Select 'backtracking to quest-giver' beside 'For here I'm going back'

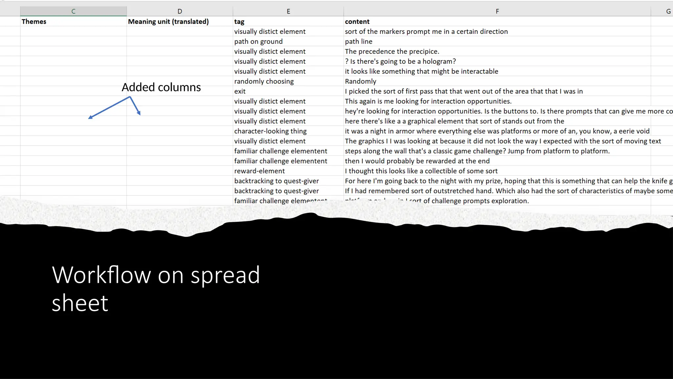click(x=288, y=181)
